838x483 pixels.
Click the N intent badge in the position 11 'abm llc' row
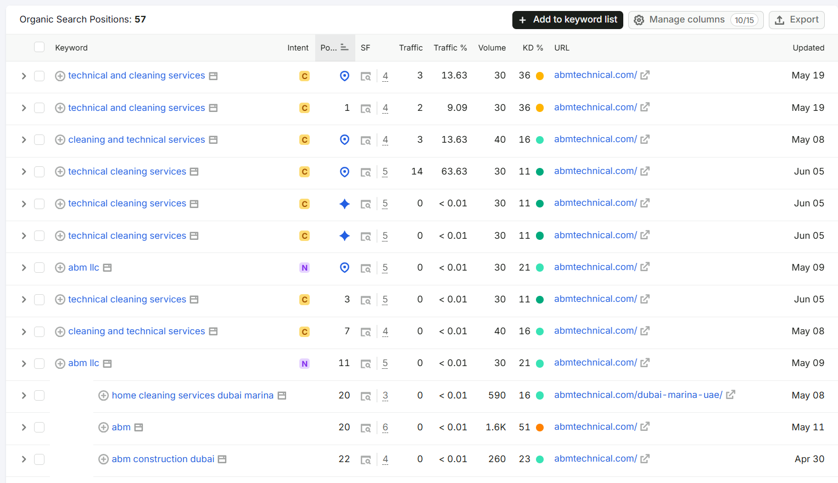tap(304, 363)
